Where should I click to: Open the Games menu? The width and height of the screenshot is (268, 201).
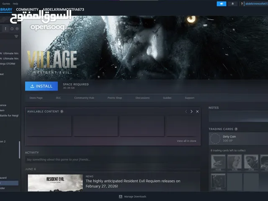[6, 4]
